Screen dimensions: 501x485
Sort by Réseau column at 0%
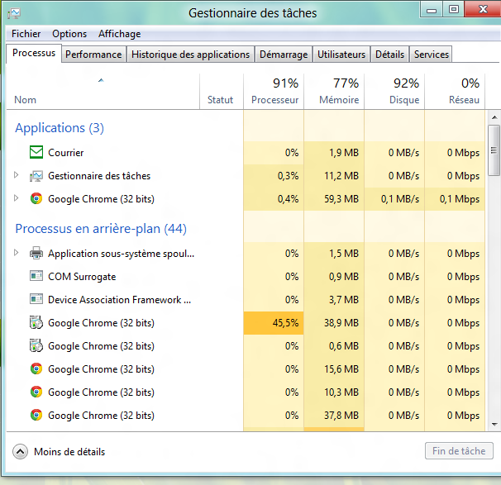[455, 92]
